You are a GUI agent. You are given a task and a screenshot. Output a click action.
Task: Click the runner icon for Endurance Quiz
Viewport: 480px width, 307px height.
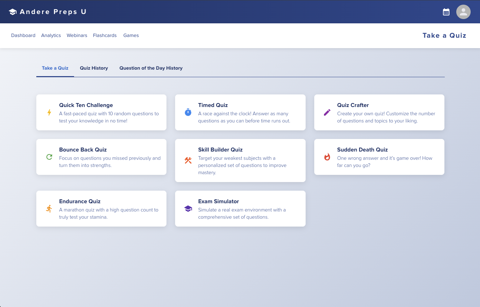pyautogui.click(x=49, y=209)
